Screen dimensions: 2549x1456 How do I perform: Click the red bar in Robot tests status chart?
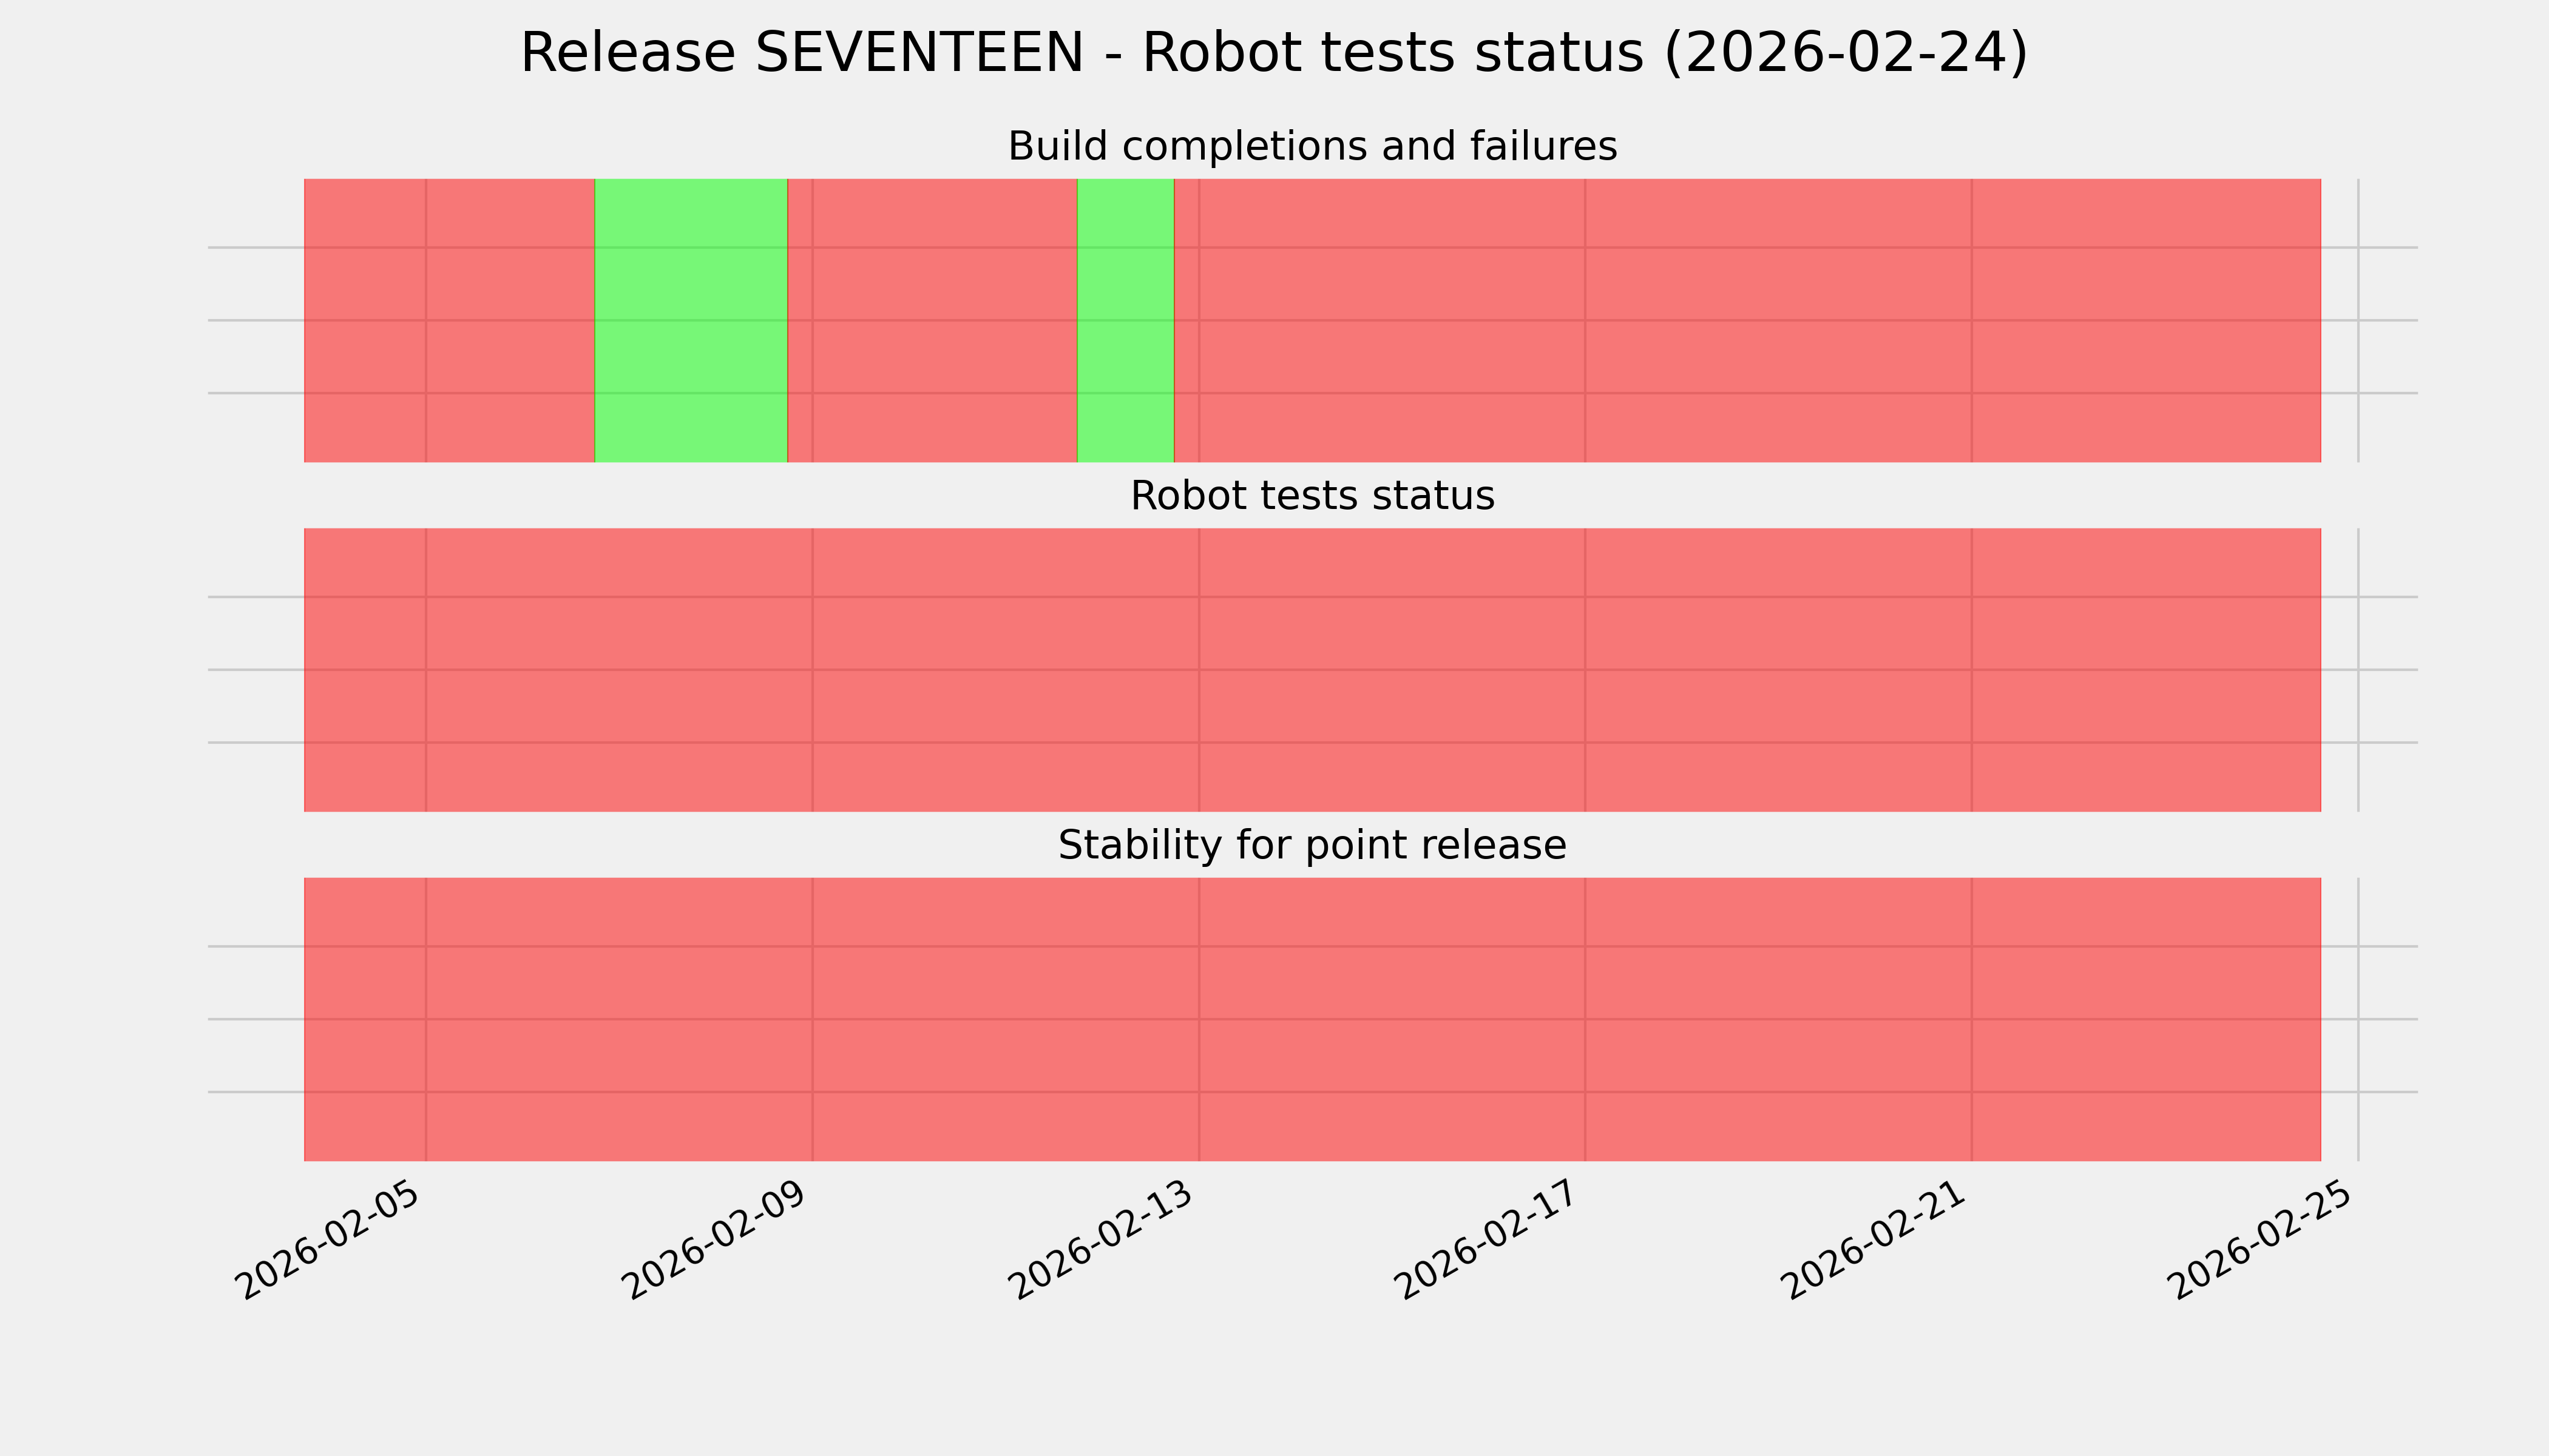point(1312,670)
